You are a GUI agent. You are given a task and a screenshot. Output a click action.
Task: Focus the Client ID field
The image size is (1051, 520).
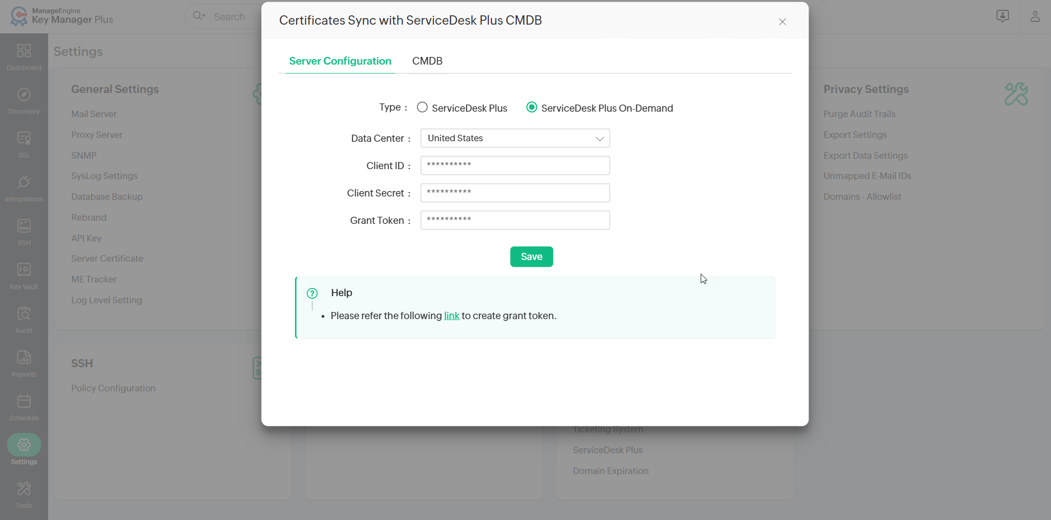(x=515, y=166)
